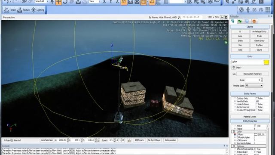
Task: Click the Select arrow tool
Action: (52, 2)
